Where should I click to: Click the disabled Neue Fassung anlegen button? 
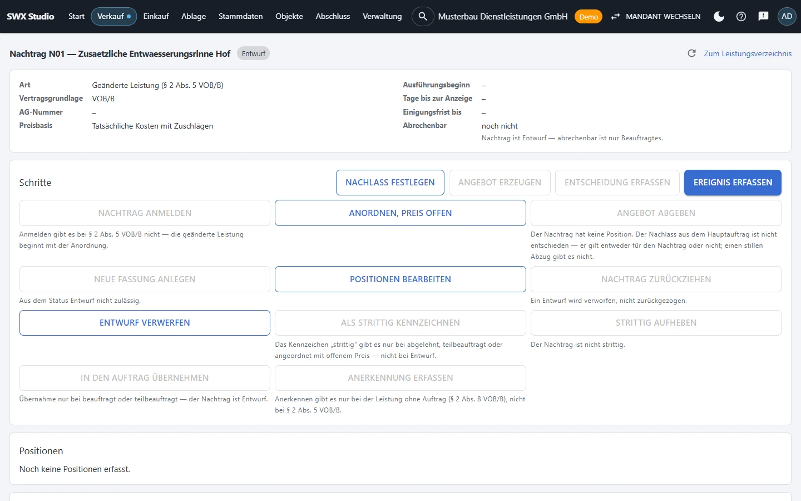[145, 279]
